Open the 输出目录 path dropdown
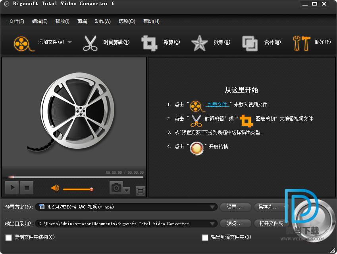 (126, 224)
